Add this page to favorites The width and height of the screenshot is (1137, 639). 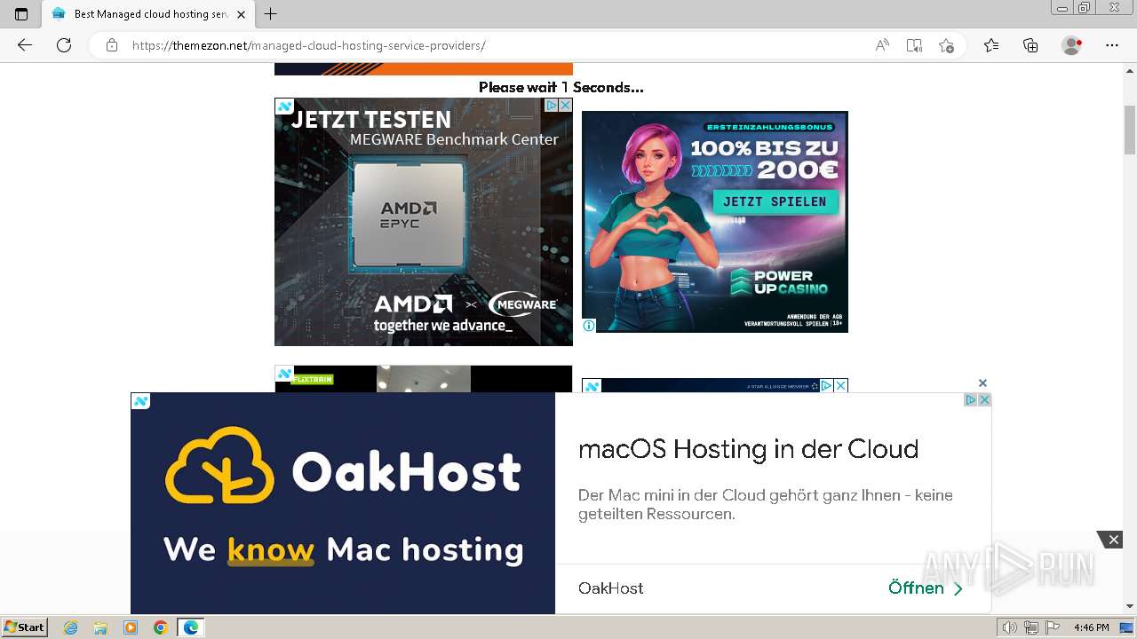click(946, 45)
